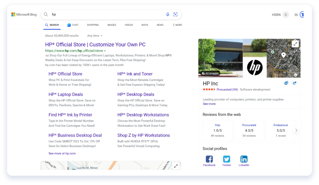Visit HP's Facebook profile icon
The width and height of the screenshot is (319, 185).
pos(209,159)
